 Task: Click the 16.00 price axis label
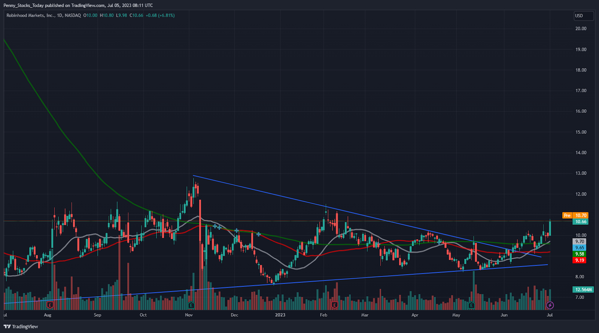tap(581, 111)
